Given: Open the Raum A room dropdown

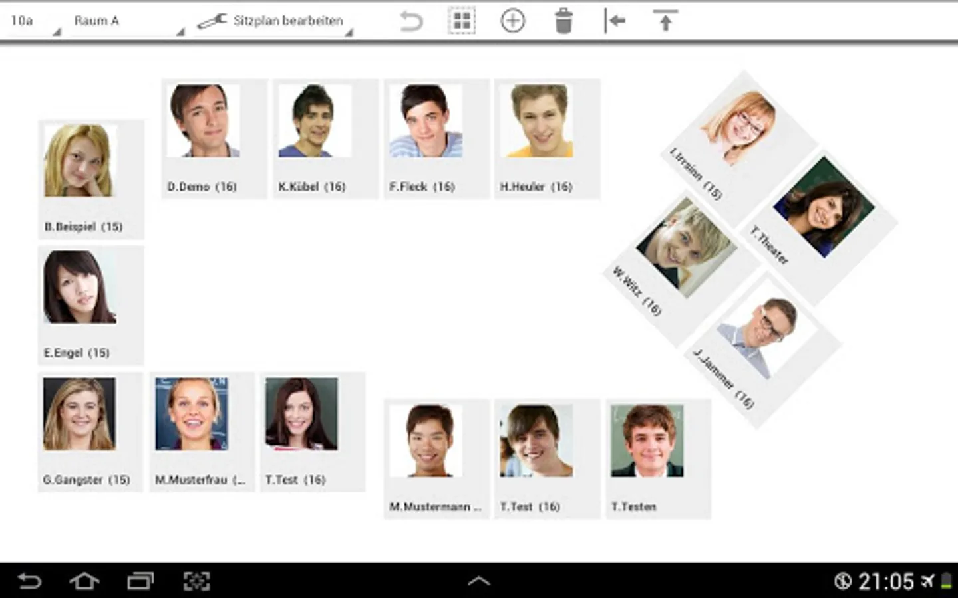Looking at the screenshot, I should tap(126, 21).
